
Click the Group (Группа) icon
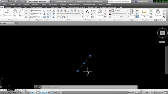(132, 13)
